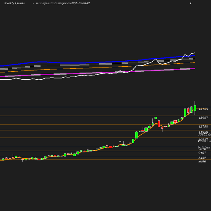
Task: Click the 12758 price level label
Action: tap(203, 127)
